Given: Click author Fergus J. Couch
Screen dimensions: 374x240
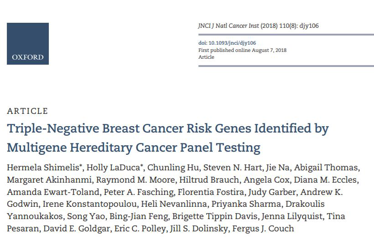Looking at the screenshot, I should pos(263,229).
